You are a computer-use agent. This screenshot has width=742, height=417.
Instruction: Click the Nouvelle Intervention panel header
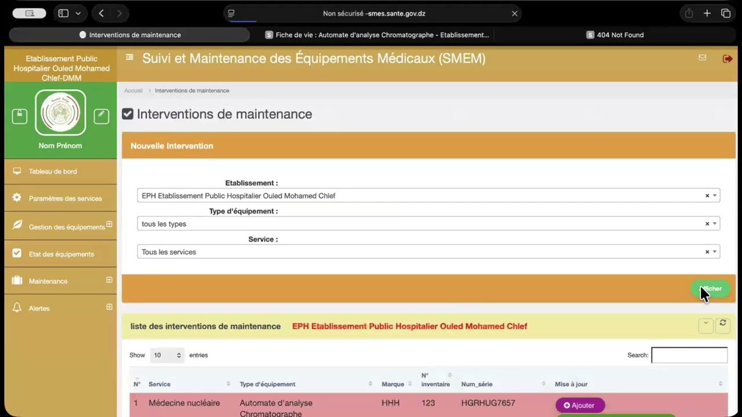point(428,146)
